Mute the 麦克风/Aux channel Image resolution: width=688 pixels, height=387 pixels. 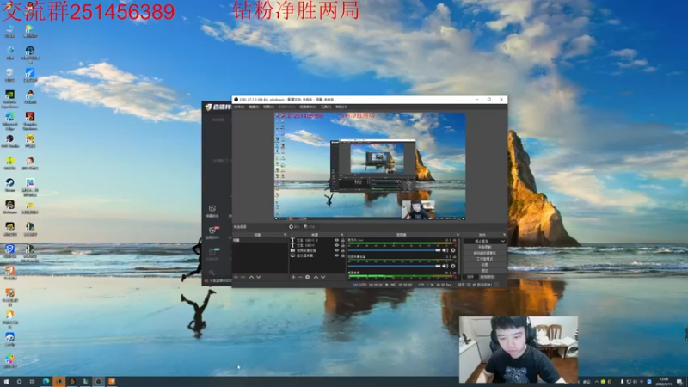(x=445, y=250)
